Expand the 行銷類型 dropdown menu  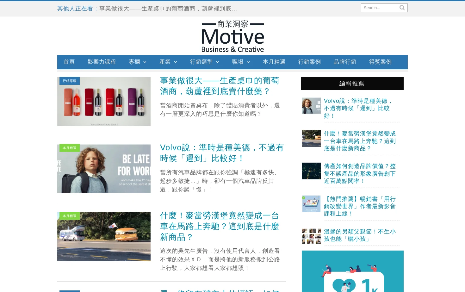204,62
